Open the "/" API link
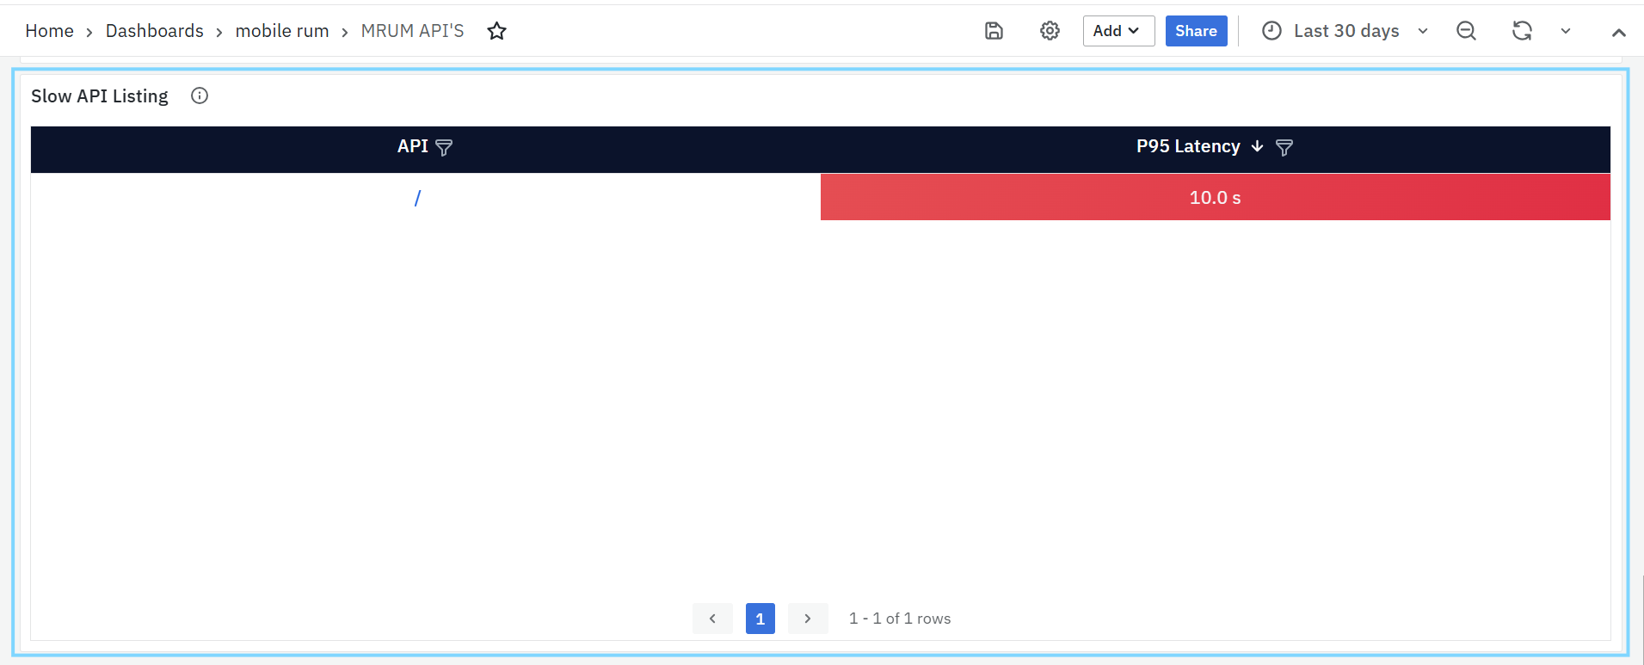The height and width of the screenshot is (665, 1644). [x=417, y=198]
